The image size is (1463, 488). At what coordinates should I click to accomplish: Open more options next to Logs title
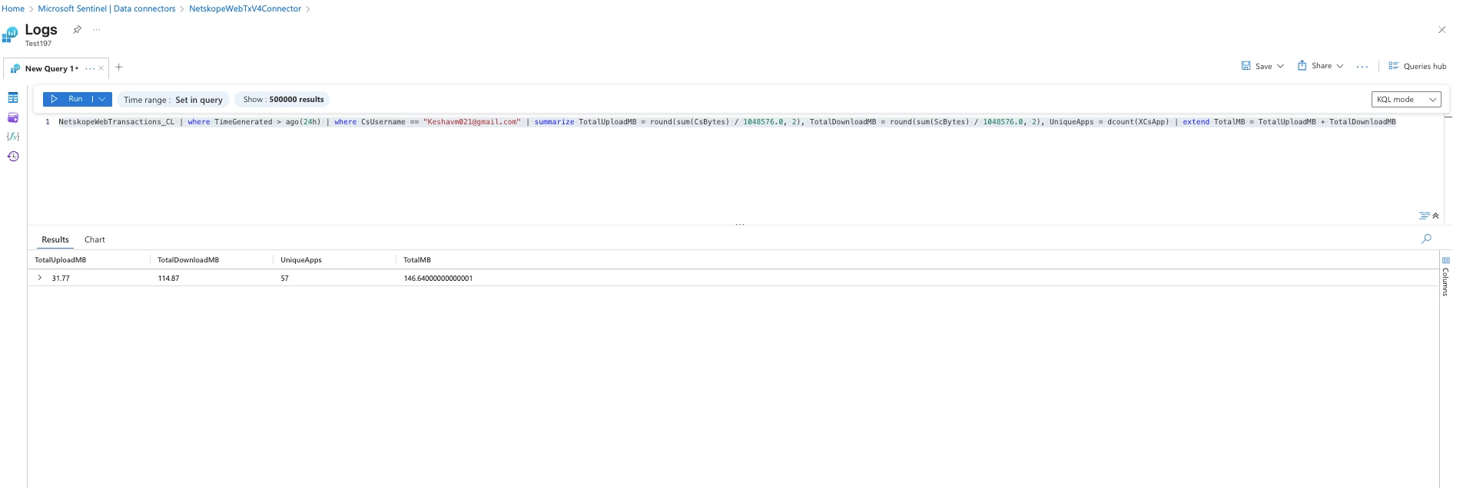(96, 30)
